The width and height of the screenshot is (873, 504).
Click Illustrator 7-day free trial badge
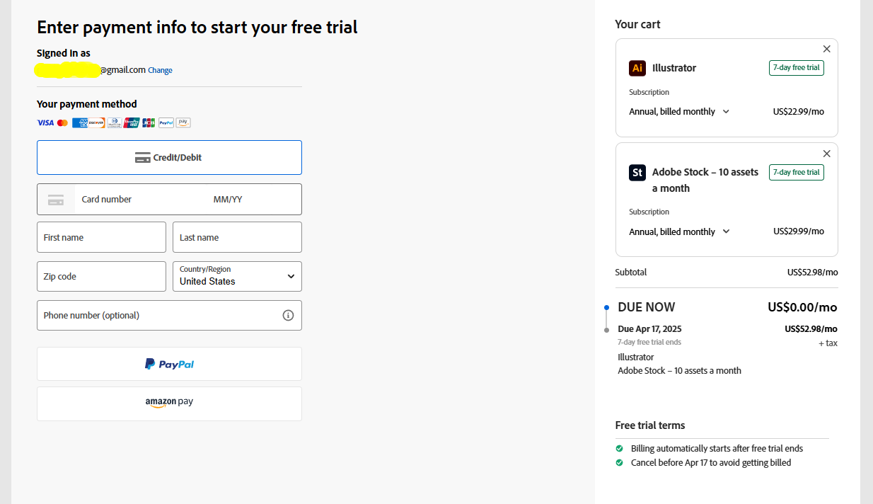[x=797, y=68]
